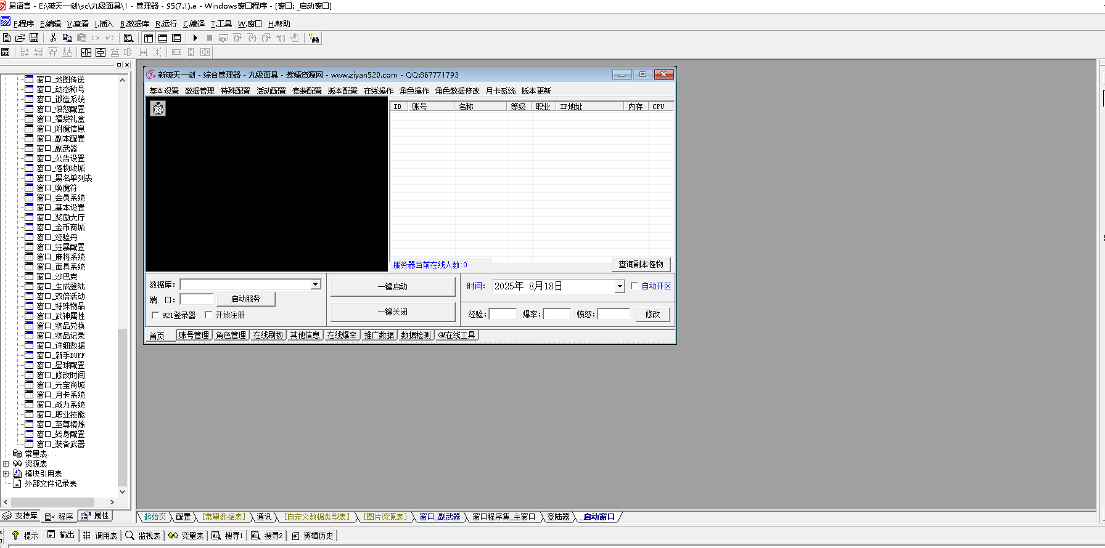Click the Open folder toolbar icon
The image size is (1105, 548).
tap(20, 38)
